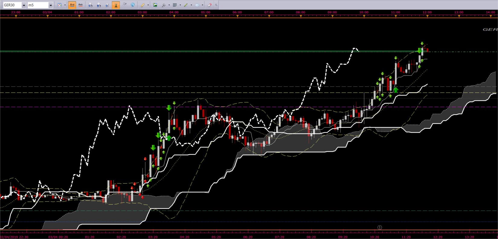This screenshot has height=239, width=498.
Task: Expand the trend line tool dropdown arrow
Action: tap(191, 5)
